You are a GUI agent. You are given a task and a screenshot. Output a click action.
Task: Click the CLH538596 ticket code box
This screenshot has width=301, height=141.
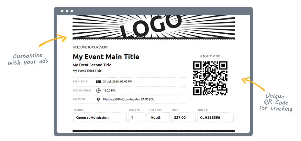coord(216,117)
